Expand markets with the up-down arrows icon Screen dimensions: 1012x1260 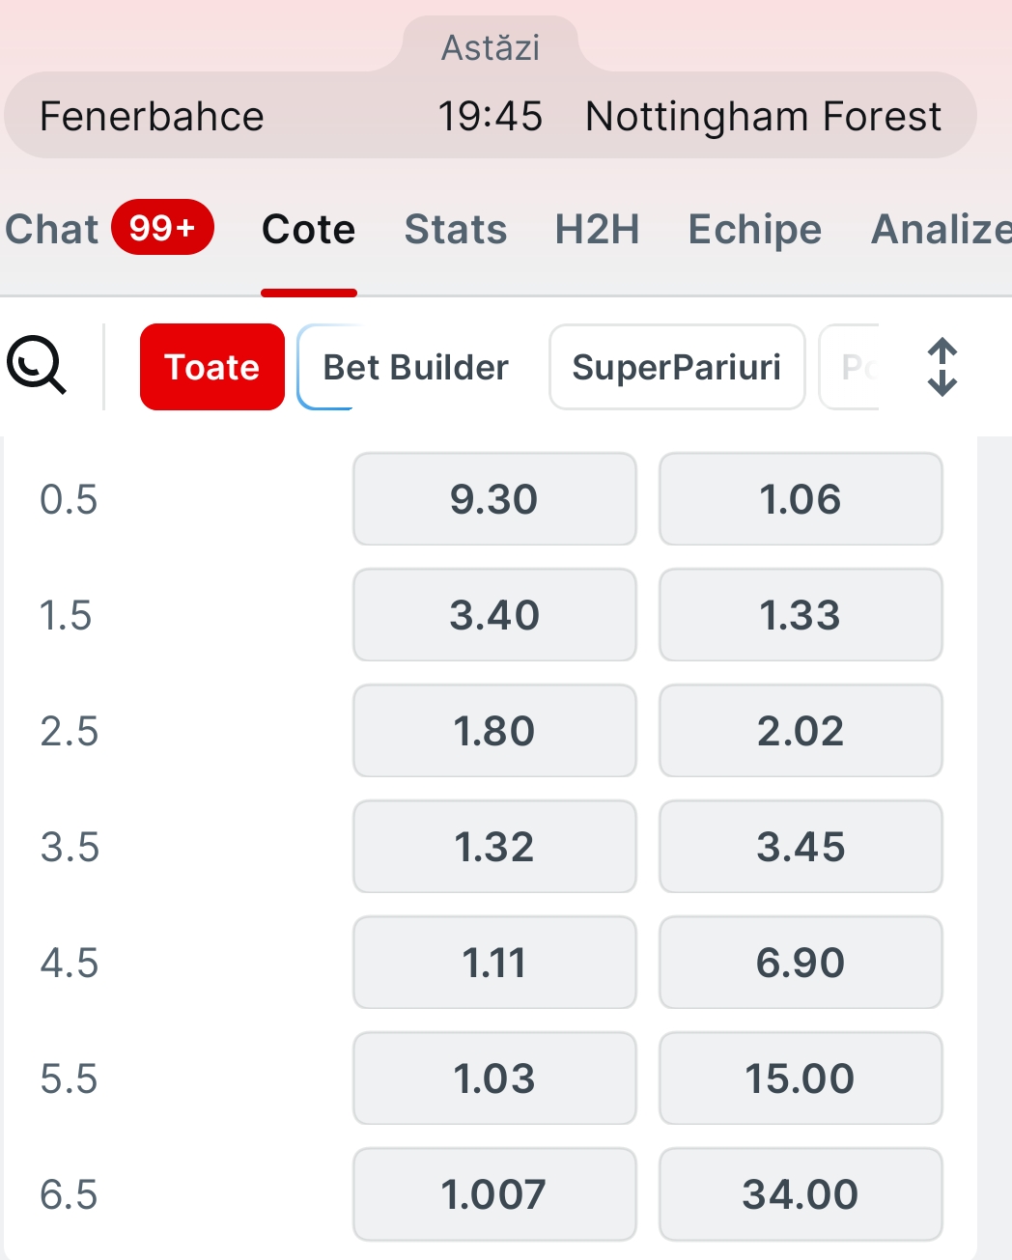(942, 367)
